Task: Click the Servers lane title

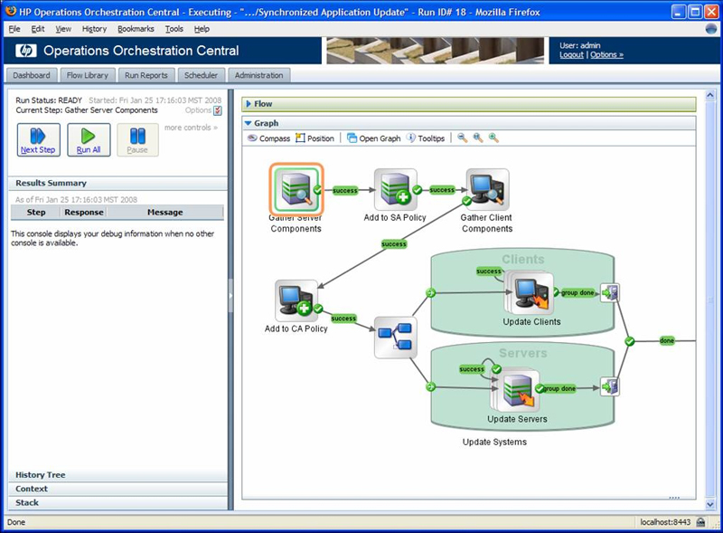Action: coord(523,353)
